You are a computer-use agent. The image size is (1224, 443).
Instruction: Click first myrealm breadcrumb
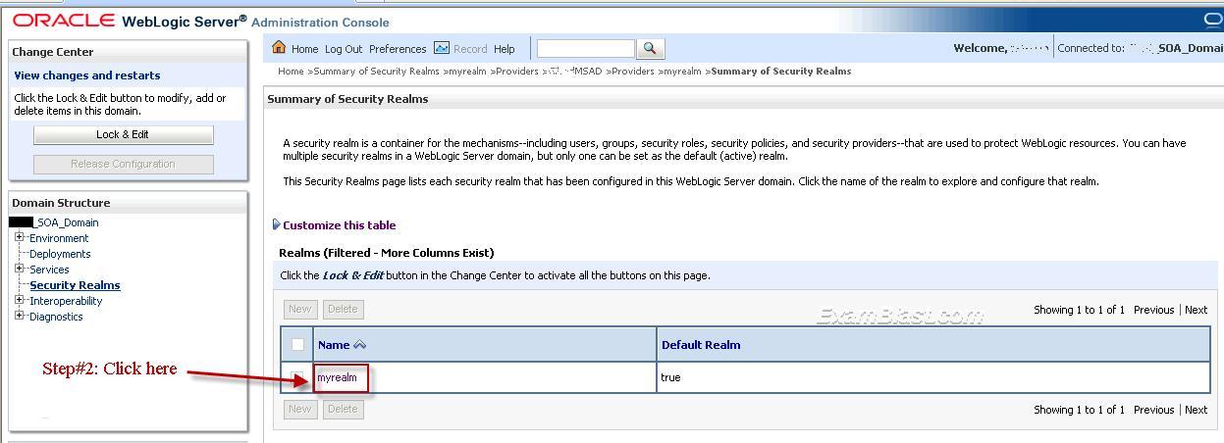tap(468, 72)
